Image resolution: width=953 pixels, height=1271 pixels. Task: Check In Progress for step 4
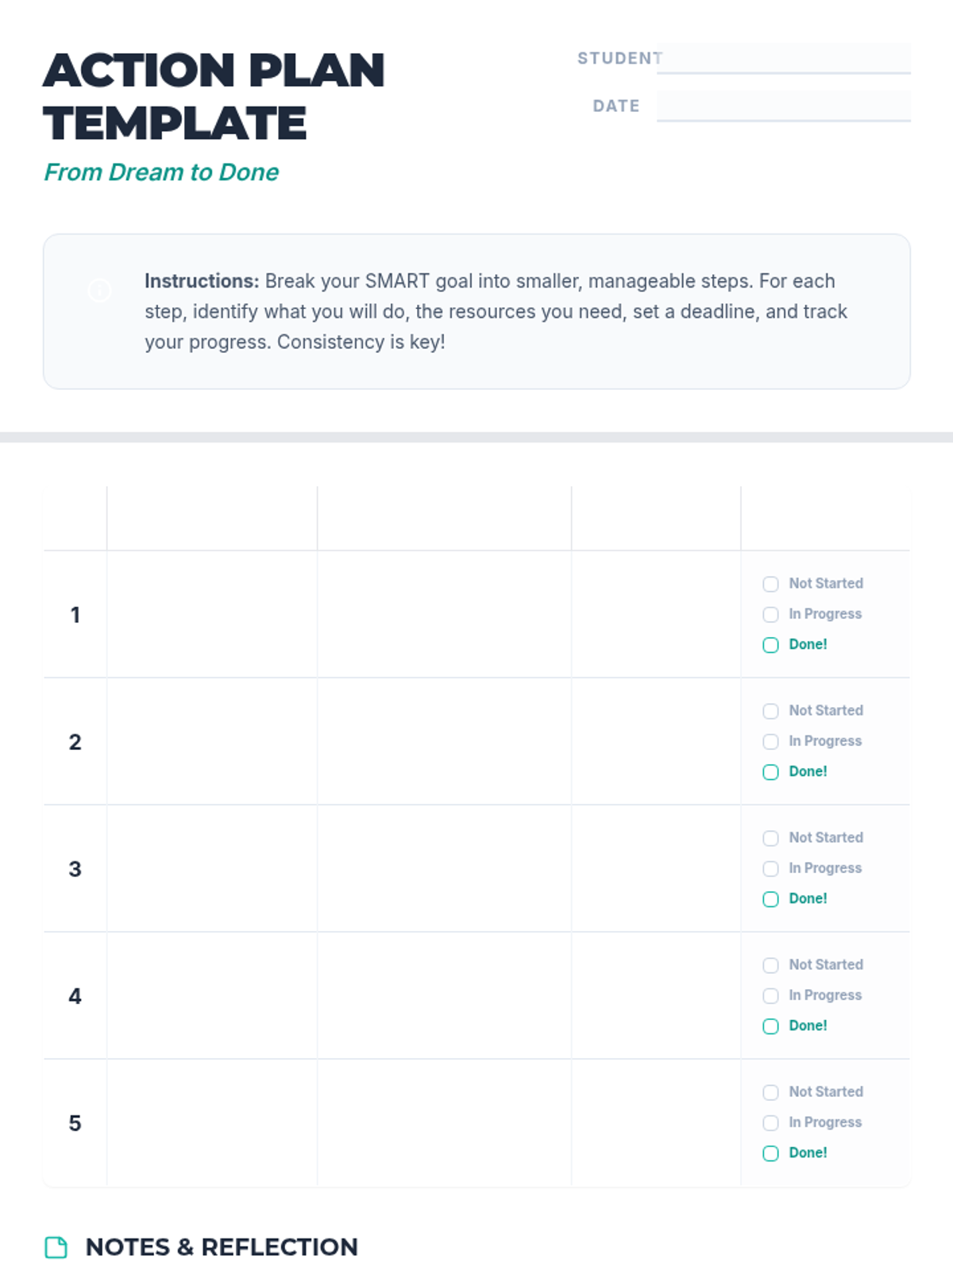(x=770, y=995)
